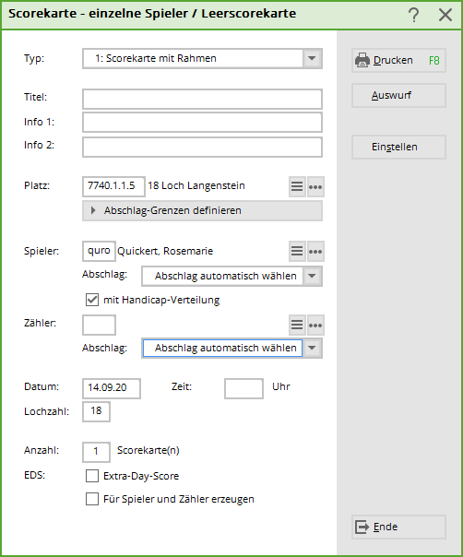This screenshot has width=463, height=557.
Task: Click the Einstellen button
Action: [x=398, y=147]
